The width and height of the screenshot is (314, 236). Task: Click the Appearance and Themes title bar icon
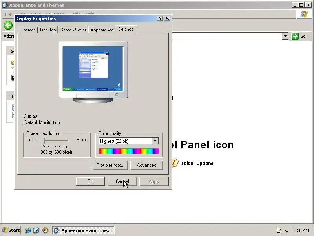[5, 5]
